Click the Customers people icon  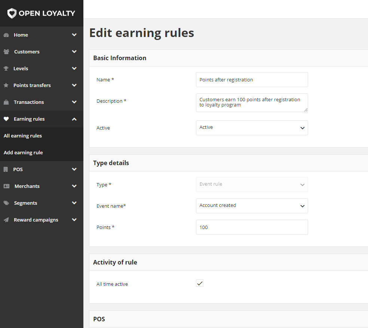click(6, 52)
